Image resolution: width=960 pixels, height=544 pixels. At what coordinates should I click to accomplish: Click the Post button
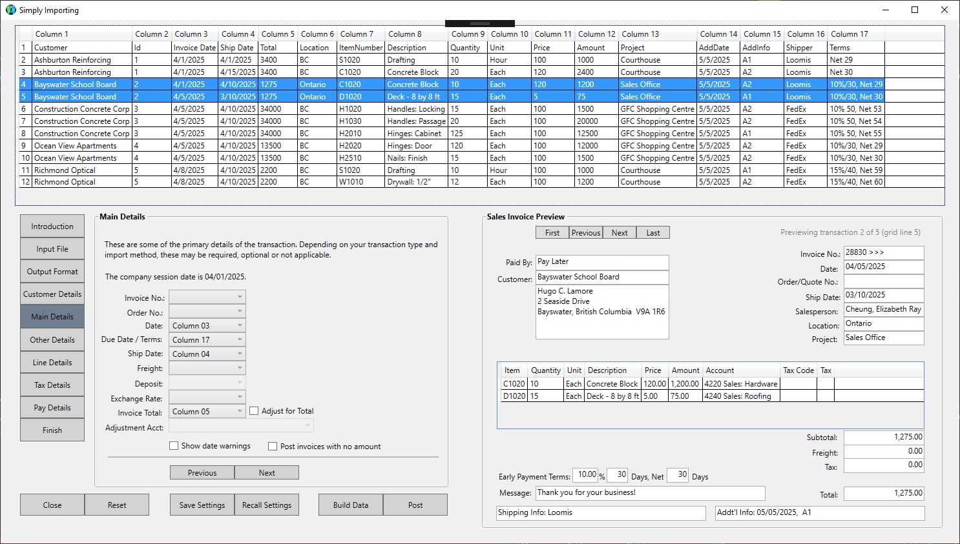click(x=415, y=505)
